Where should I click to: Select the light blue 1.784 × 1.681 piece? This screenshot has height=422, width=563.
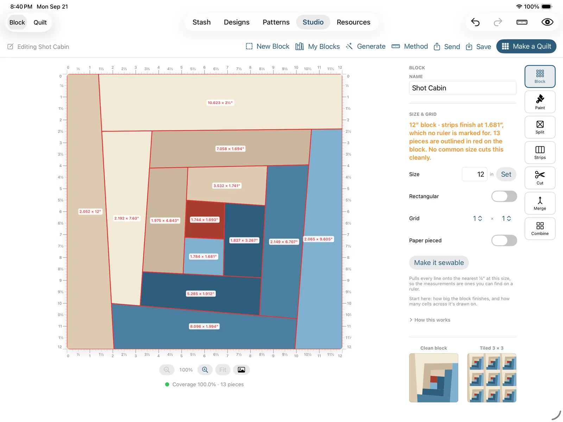204,256
